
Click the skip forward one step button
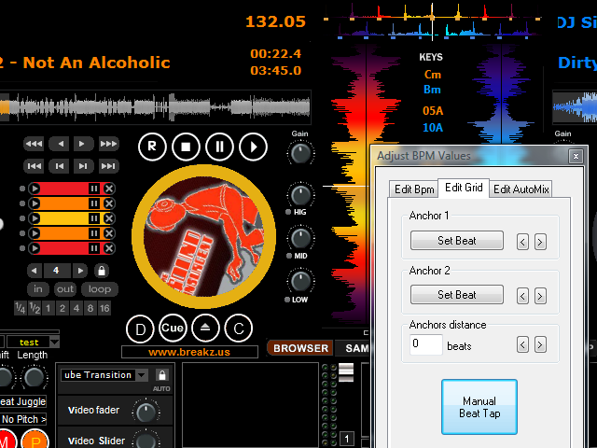(83, 166)
